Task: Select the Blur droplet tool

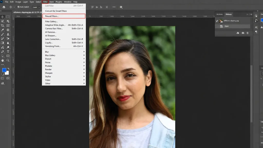Action: pos(8,43)
